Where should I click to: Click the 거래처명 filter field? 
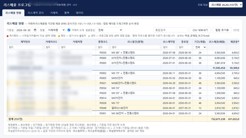tap(77, 47)
